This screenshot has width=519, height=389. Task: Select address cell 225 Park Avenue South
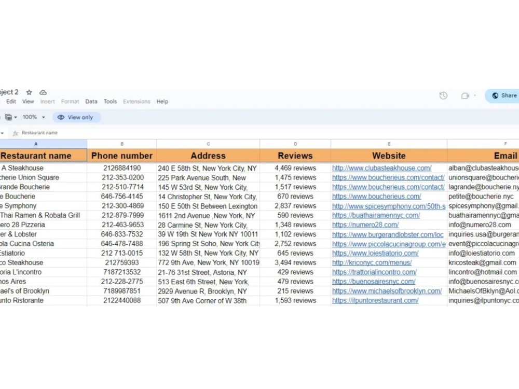pos(208,177)
